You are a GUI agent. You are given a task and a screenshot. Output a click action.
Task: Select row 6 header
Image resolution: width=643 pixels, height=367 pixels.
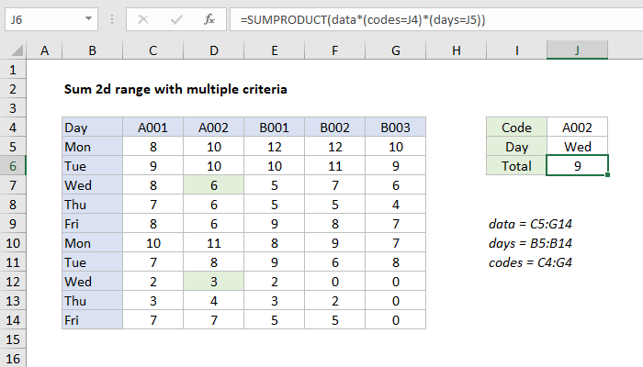(x=14, y=165)
